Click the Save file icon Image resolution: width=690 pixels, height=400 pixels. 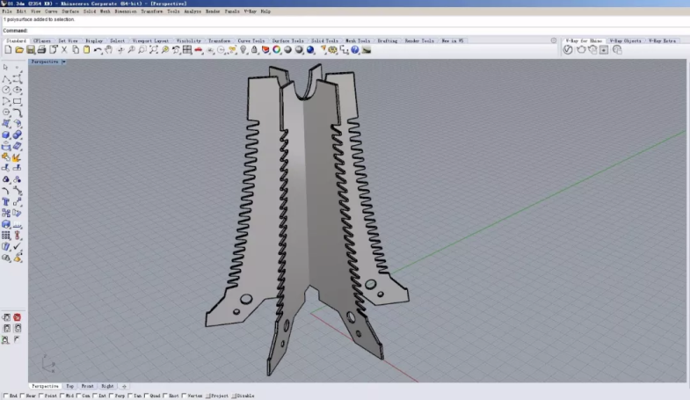click(30, 50)
